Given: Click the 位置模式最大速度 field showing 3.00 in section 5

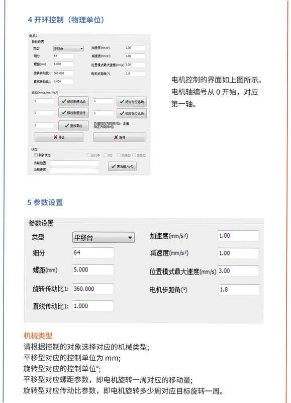Looking at the screenshot, I should click(238, 271).
